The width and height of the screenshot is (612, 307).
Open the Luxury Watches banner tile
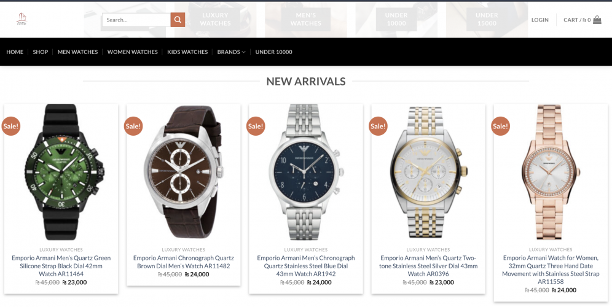tap(216, 19)
